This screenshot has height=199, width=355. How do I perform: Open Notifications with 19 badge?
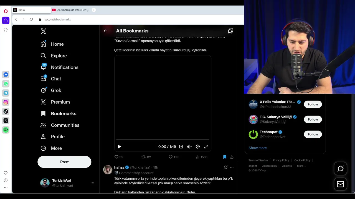coord(59,67)
